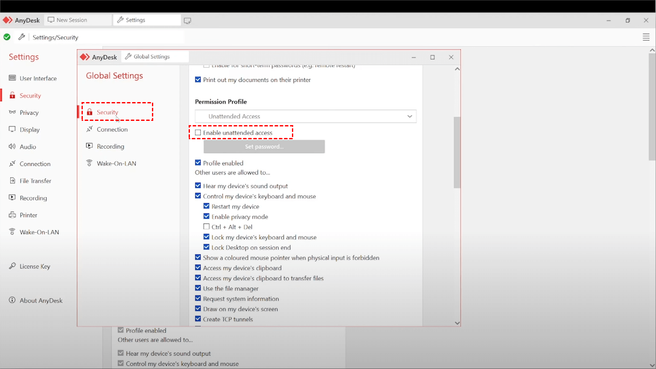This screenshot has width=656, height=369.
Task: Open User Interface settings in sidebar
Action: 38,79
